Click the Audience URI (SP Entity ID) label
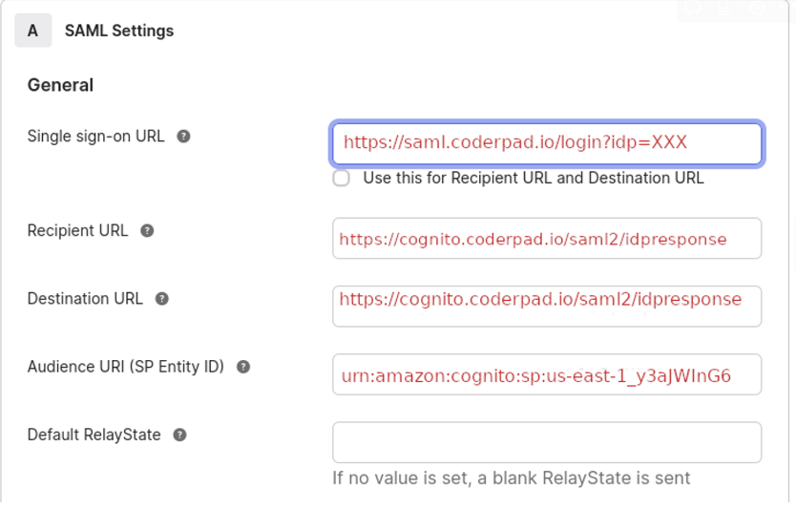796x510 pixels. (125, 366)
